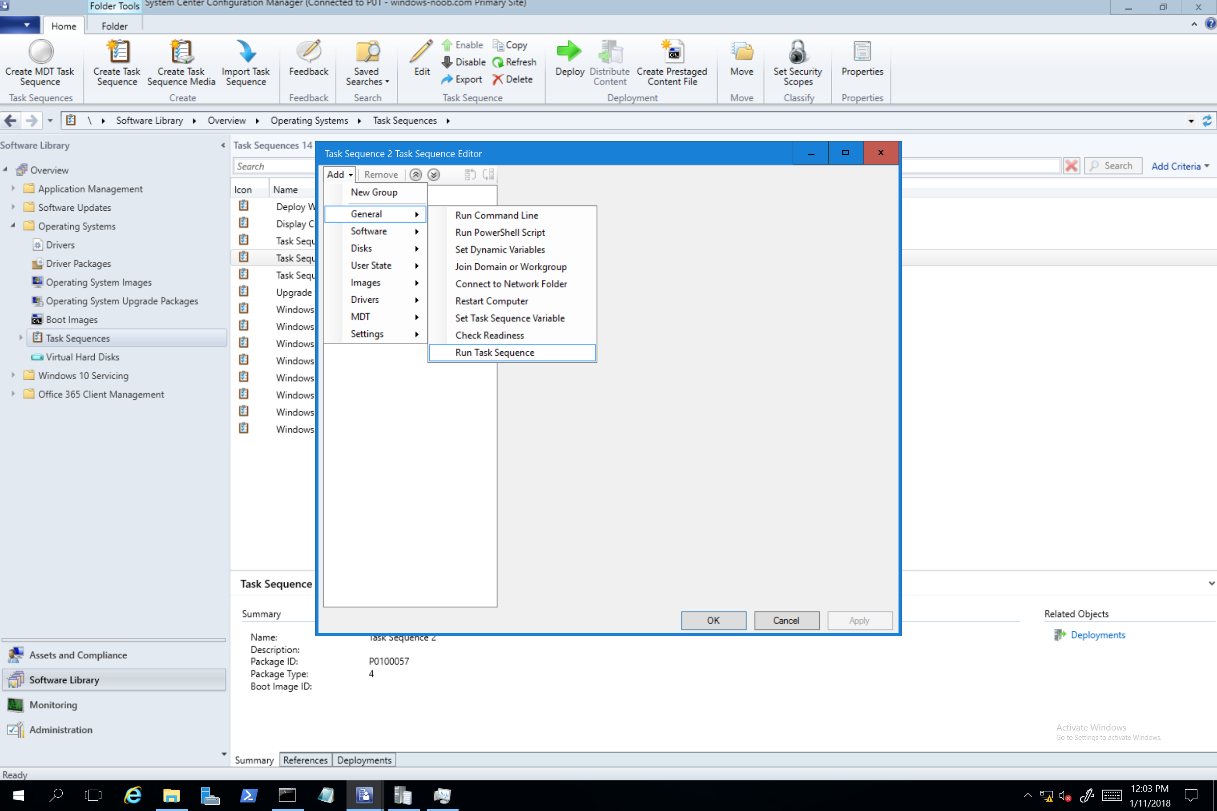Click OK in Task Sequence Editor
Screen dimensions: 1217x811
(x=713, y=620)
